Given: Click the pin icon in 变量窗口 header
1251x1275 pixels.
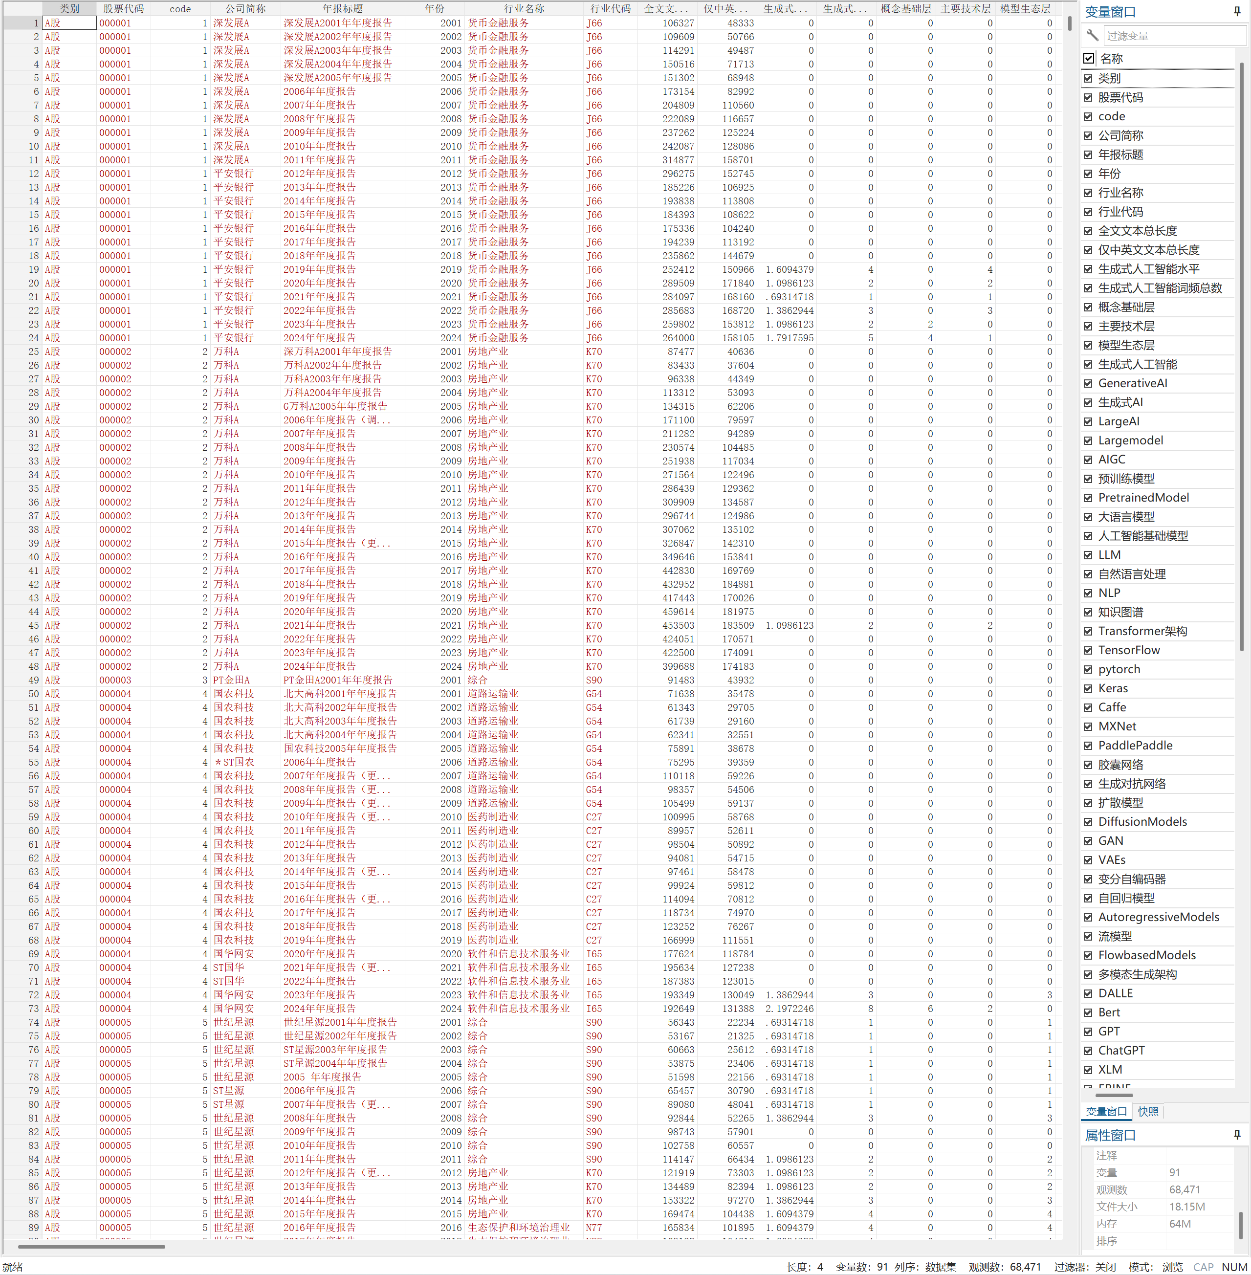Looking at the screenshot, I should (x=1236, y=11).
